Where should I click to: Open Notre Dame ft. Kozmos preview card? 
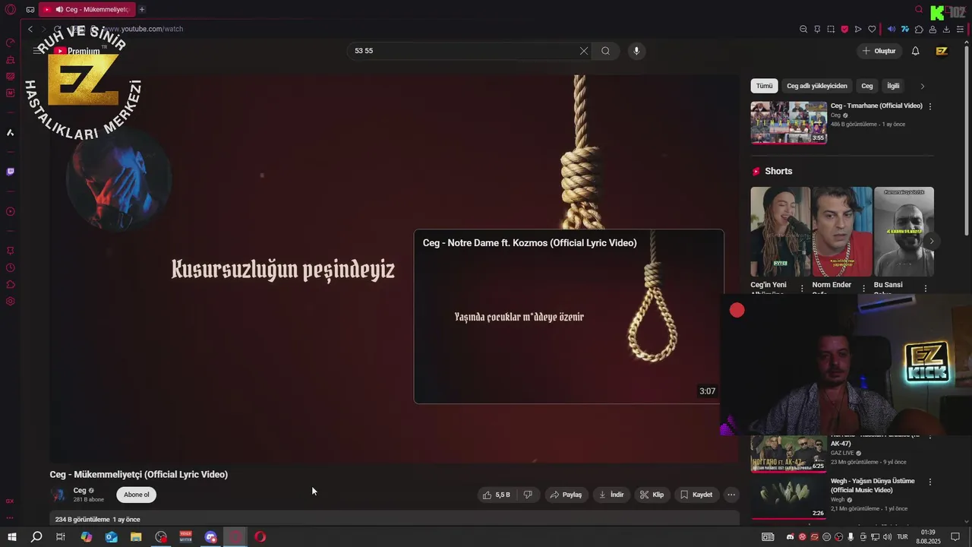tap(569, 316)
